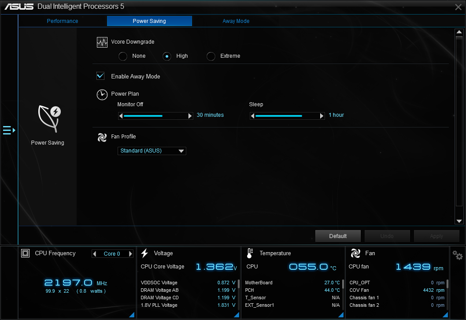Screen dimensions: 466x320
Task: Open the Fan Profile dropdown
Action: tap(152, 151)
